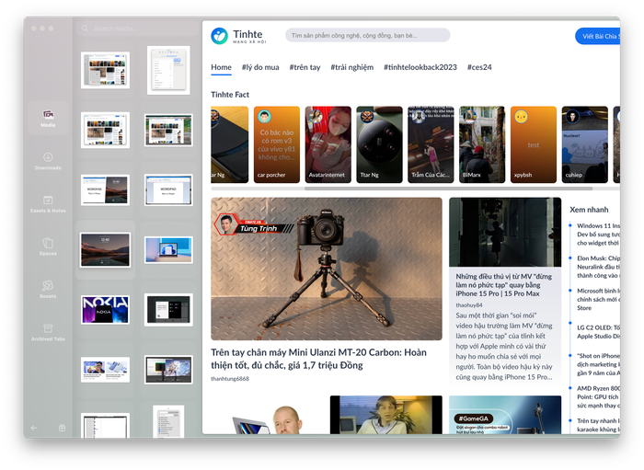Select the 12:40 mountain lockscreen media thumbnail
644x470 pixels.
pyautogui.click(x=106, y=250)
